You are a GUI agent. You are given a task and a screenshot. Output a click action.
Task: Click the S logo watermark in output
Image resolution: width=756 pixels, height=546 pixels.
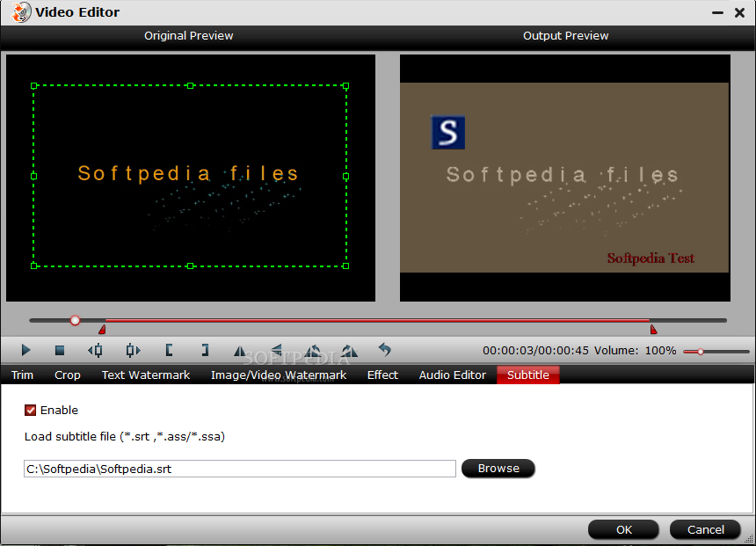(x=448, y=132)
